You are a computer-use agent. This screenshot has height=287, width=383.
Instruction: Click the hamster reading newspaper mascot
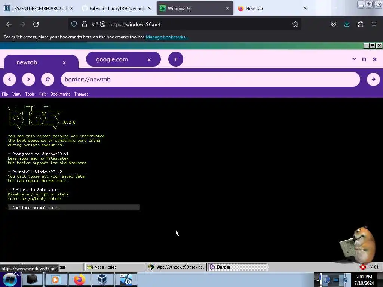click(x=358, y=244)
